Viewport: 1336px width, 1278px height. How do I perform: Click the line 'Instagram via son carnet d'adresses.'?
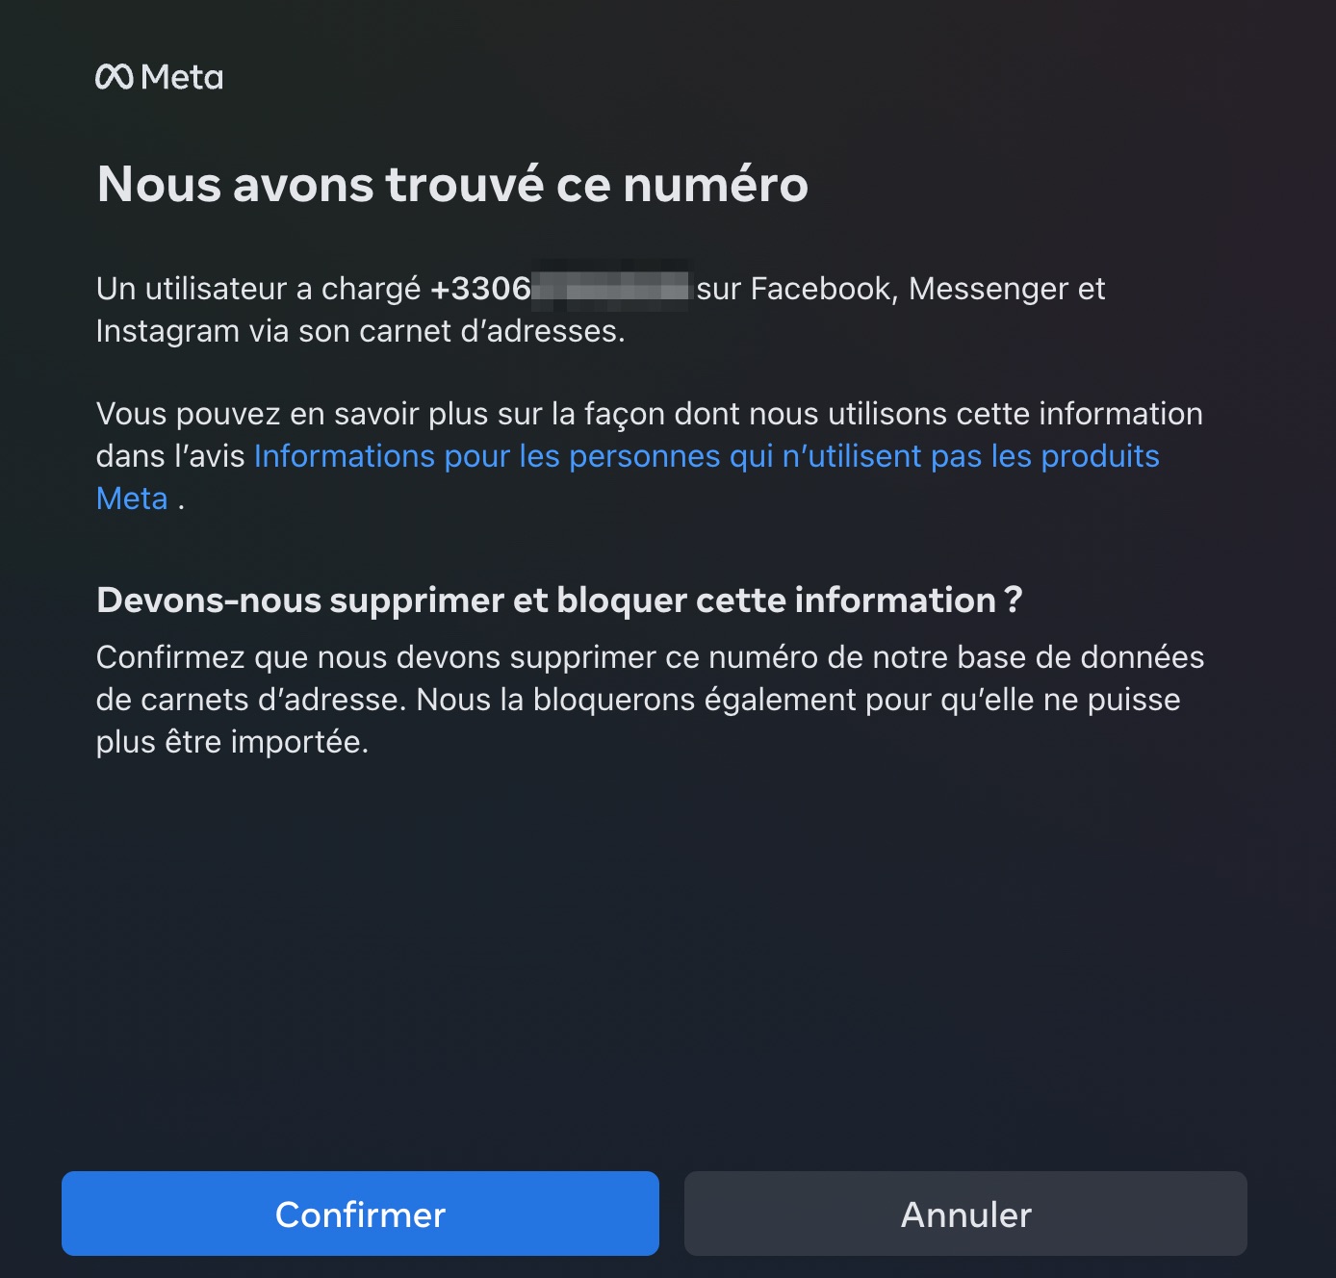pos(361,331)
